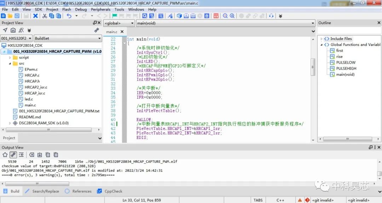This screenshot has width=382, height=203.
Task: Click the save output download icon
Action: (x=40, y=155)
